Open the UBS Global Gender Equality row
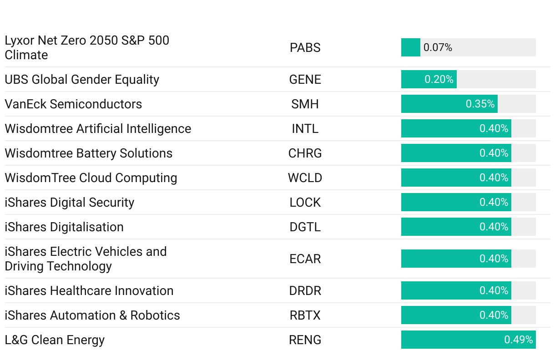 (82, 80)
